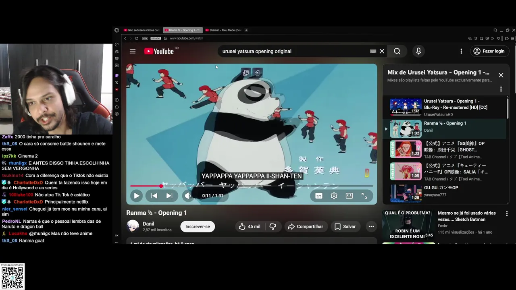
Task: Open YouTube settings three-dot menu beside Fazer login
Action: click(x=461, y=51)
